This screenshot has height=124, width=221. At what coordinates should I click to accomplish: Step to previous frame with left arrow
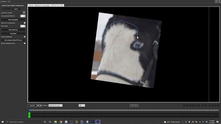tap(131, 105)
